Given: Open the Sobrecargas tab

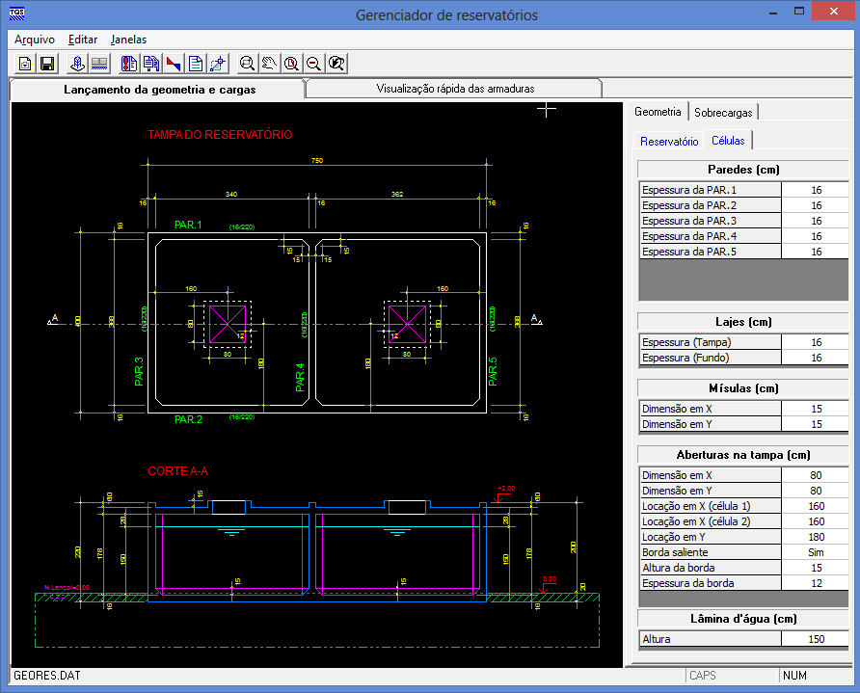Looking at the screenshot, I should coord(723,113).
